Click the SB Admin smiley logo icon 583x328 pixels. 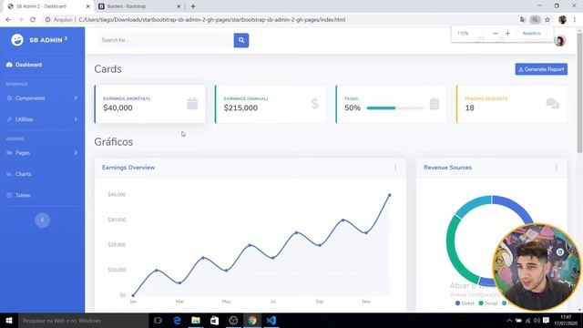[17, 40]
